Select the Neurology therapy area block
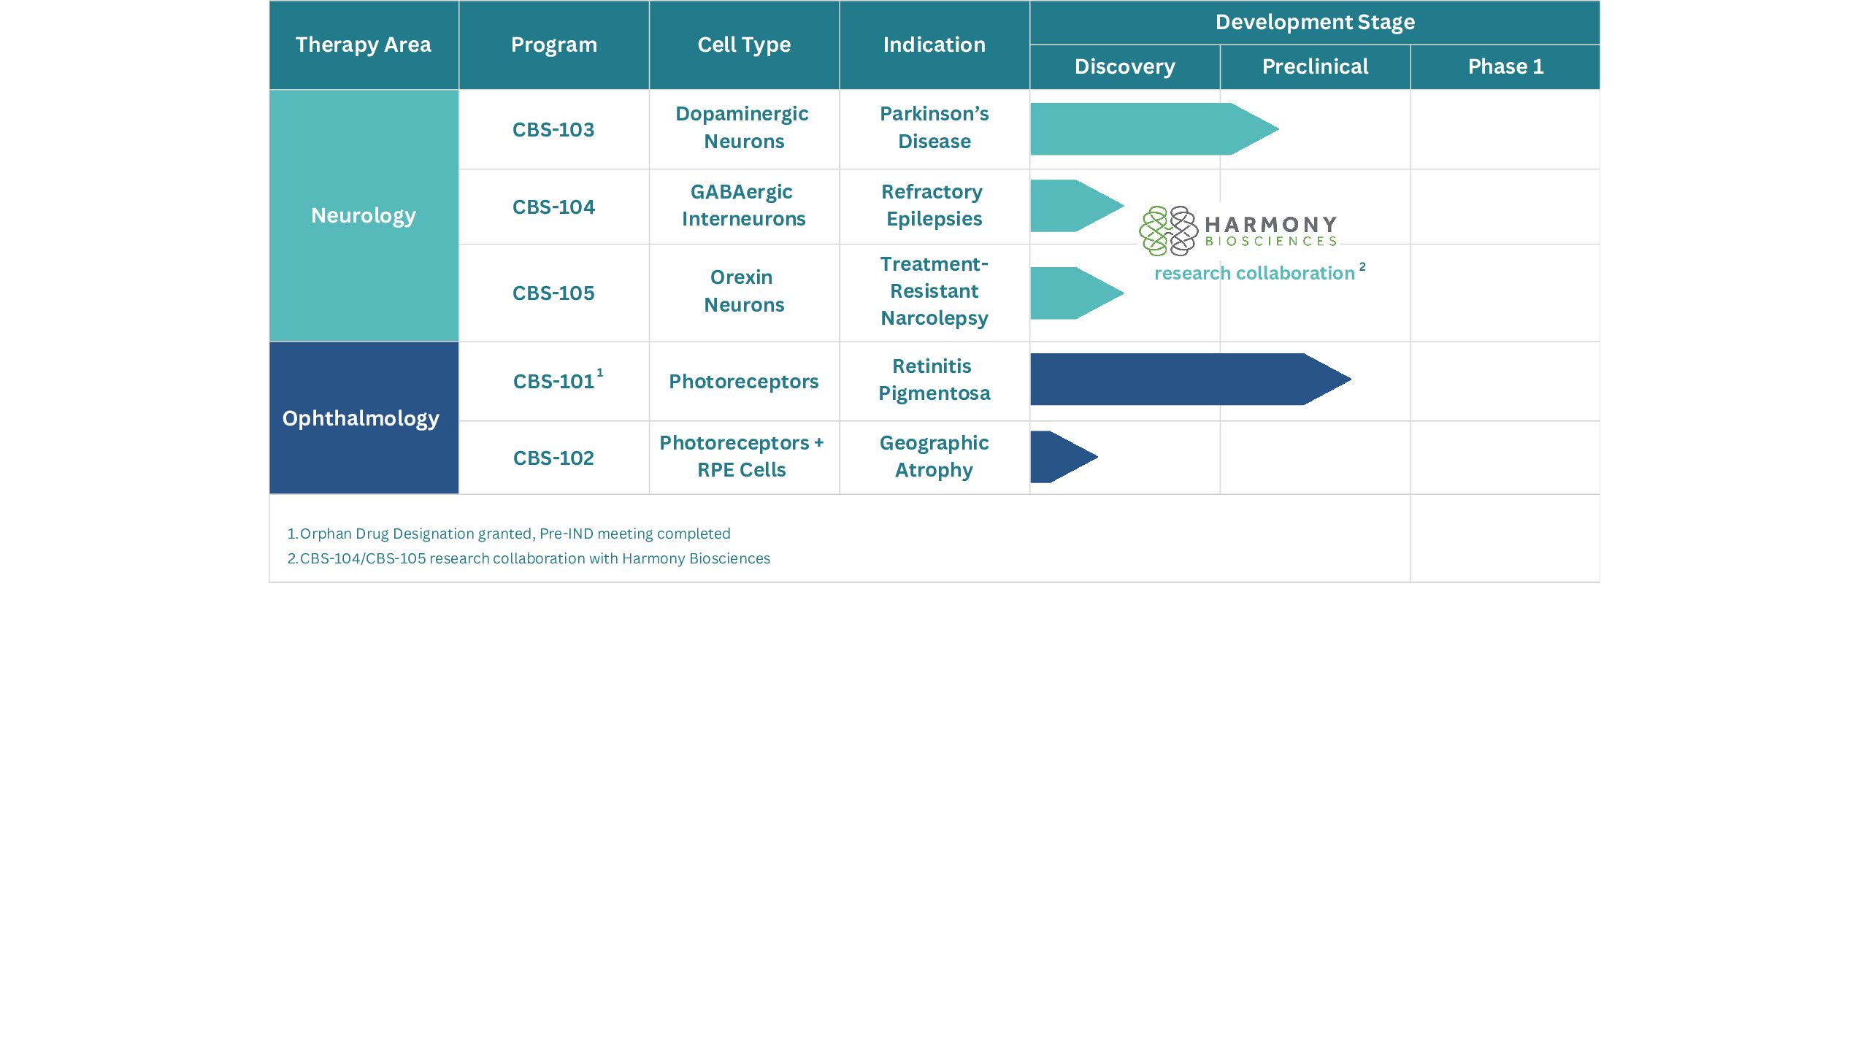 tap(364, 215)
